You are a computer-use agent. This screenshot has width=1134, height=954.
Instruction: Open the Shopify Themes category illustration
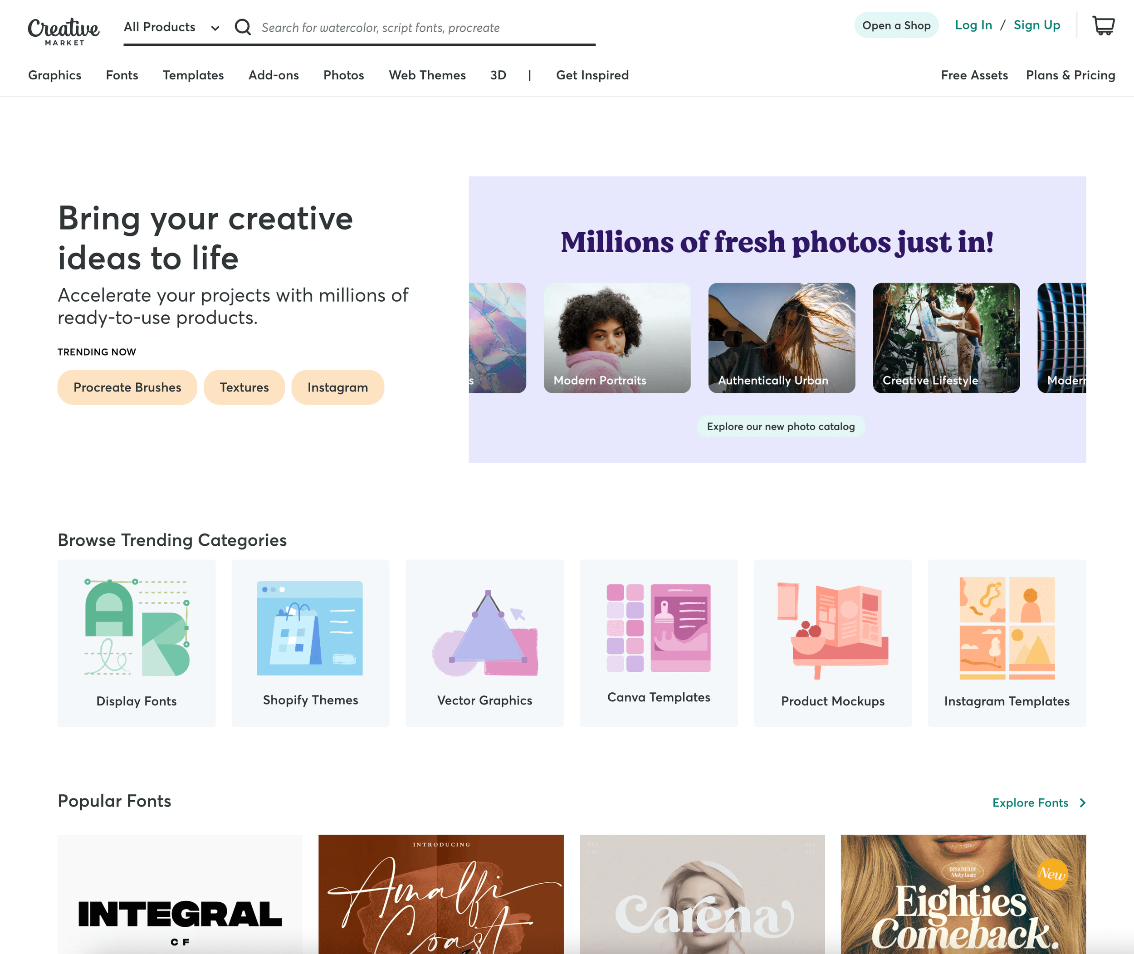310,628
